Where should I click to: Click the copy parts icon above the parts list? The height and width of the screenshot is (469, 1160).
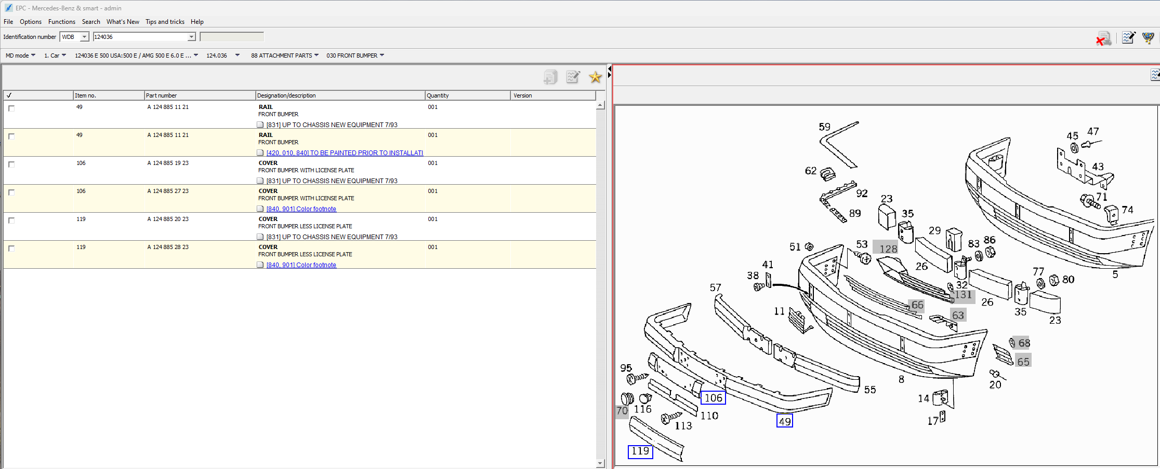point(550,77)
